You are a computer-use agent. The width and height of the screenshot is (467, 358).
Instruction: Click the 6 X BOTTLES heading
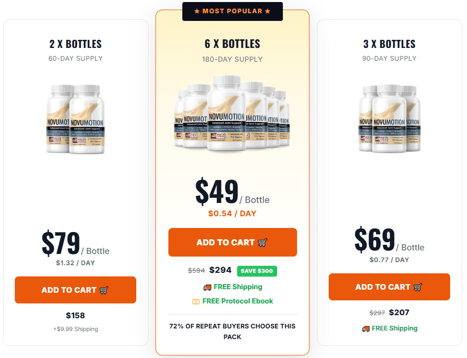232,44
